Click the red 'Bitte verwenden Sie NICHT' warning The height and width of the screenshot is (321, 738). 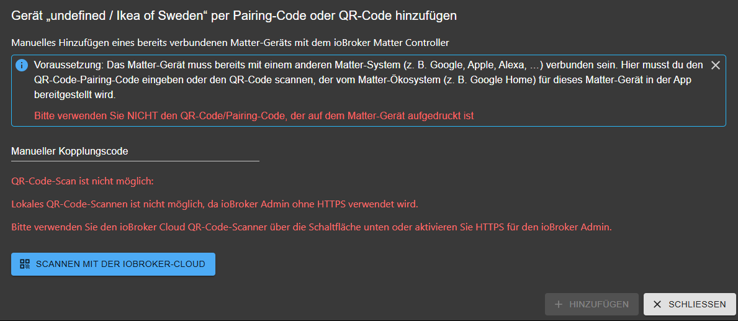pyautogui.click(x=254, y=115)
